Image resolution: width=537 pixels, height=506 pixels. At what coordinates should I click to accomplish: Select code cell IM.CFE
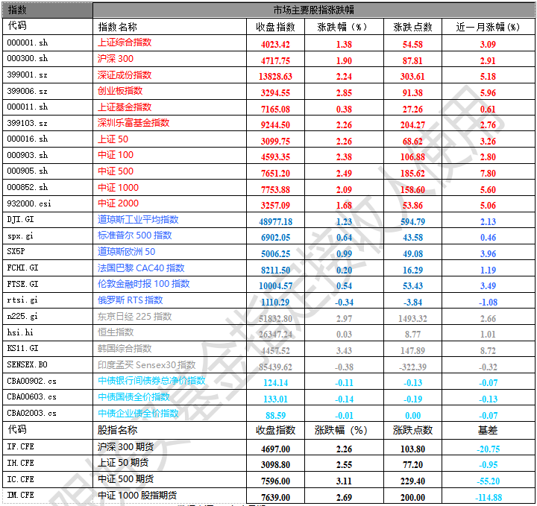point(21,495)
